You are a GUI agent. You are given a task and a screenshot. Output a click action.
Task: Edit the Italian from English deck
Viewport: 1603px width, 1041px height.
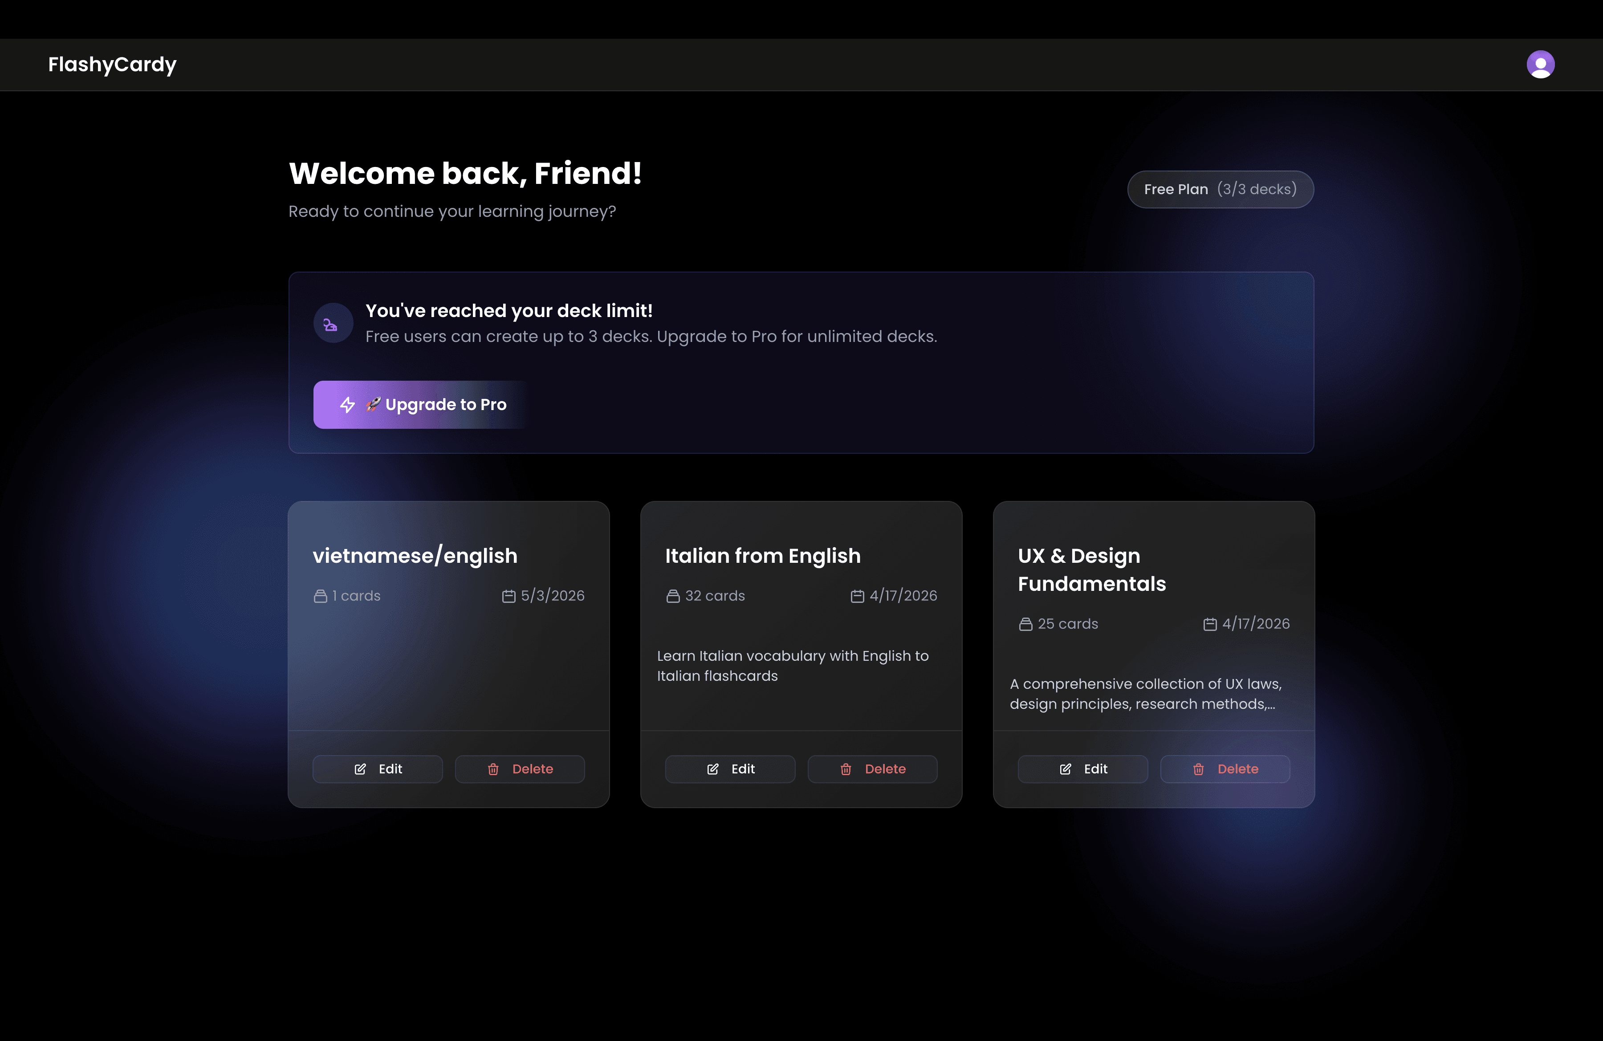click(x=730, y=769)
